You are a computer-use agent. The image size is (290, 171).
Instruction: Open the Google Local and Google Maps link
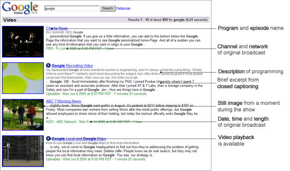(79, 139)
